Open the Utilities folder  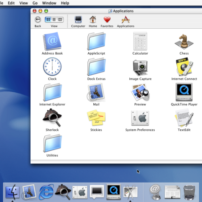53,143
